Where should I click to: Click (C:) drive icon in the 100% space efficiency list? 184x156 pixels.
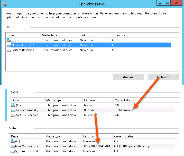13,141
